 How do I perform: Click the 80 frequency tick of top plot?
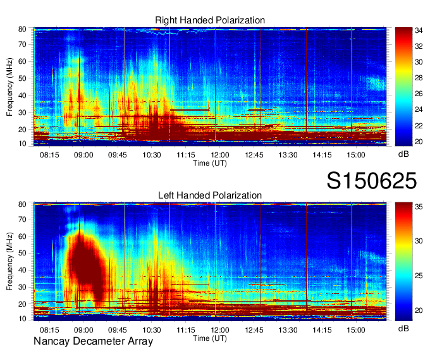click(x=22, y=29)
